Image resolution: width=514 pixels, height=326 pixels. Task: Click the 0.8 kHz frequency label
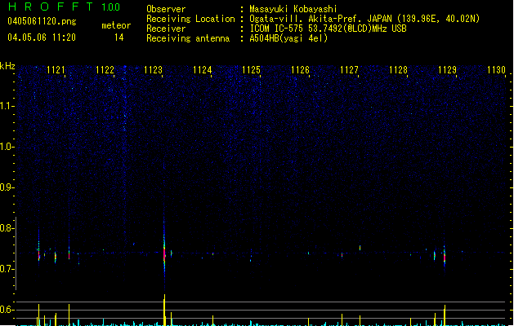click(x=7, y=228)
